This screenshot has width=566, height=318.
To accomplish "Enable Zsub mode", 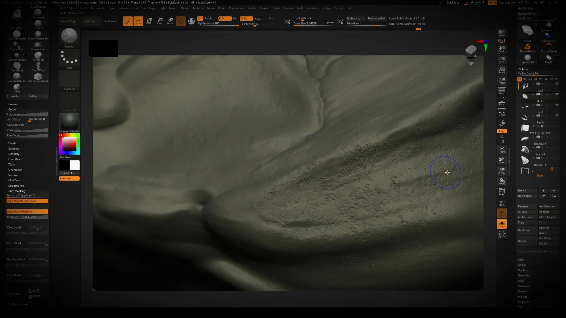I will point(257,19).
